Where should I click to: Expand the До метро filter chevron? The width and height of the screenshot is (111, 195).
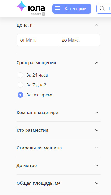97,166
